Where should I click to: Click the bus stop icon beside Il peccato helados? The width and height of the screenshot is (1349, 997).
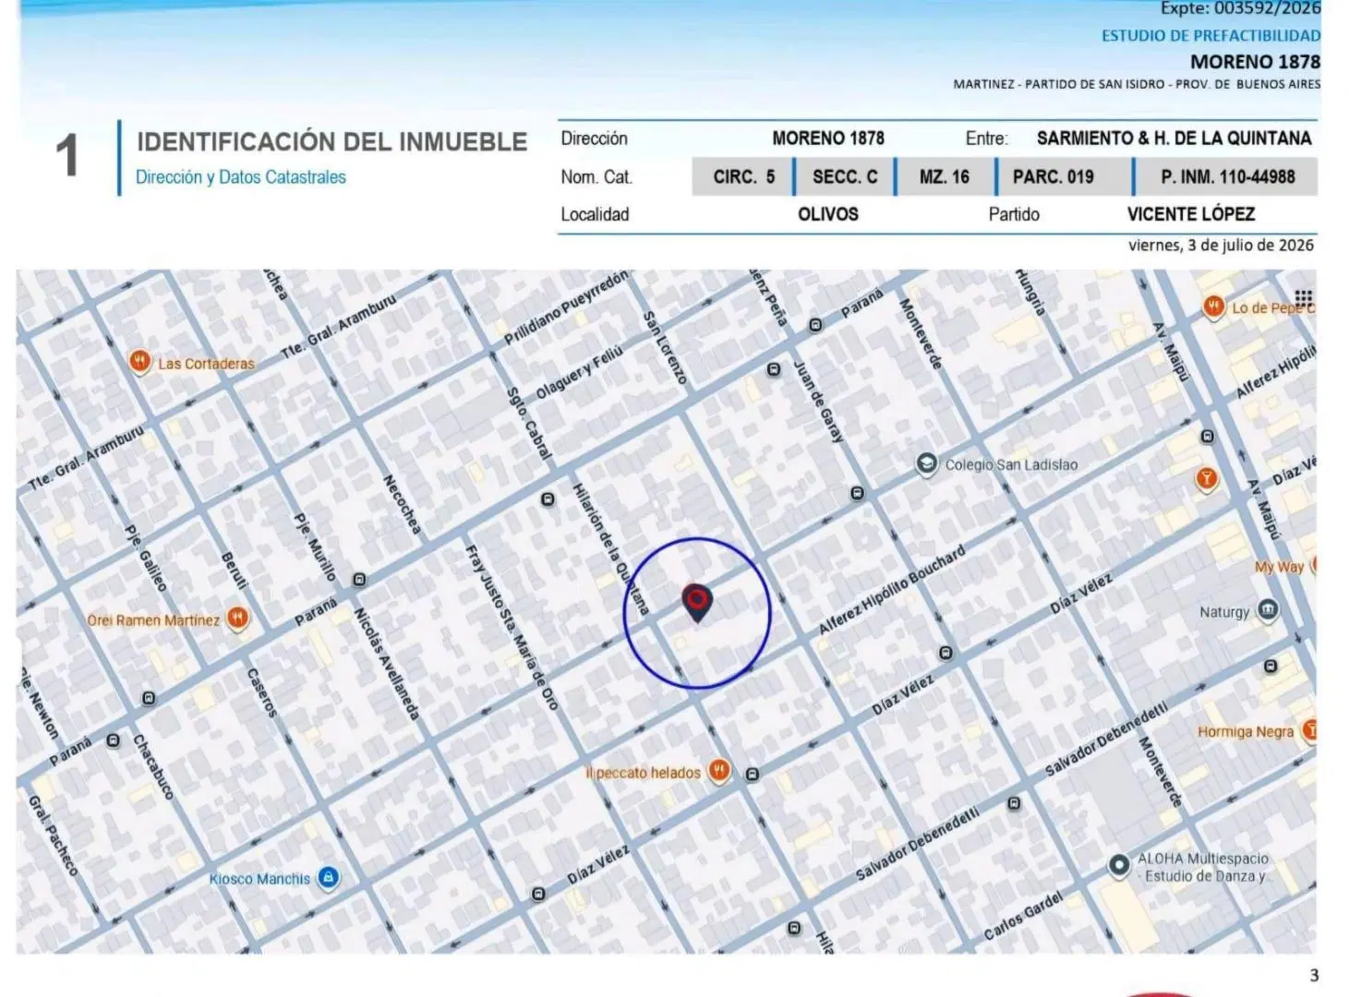tap(753, 774)
